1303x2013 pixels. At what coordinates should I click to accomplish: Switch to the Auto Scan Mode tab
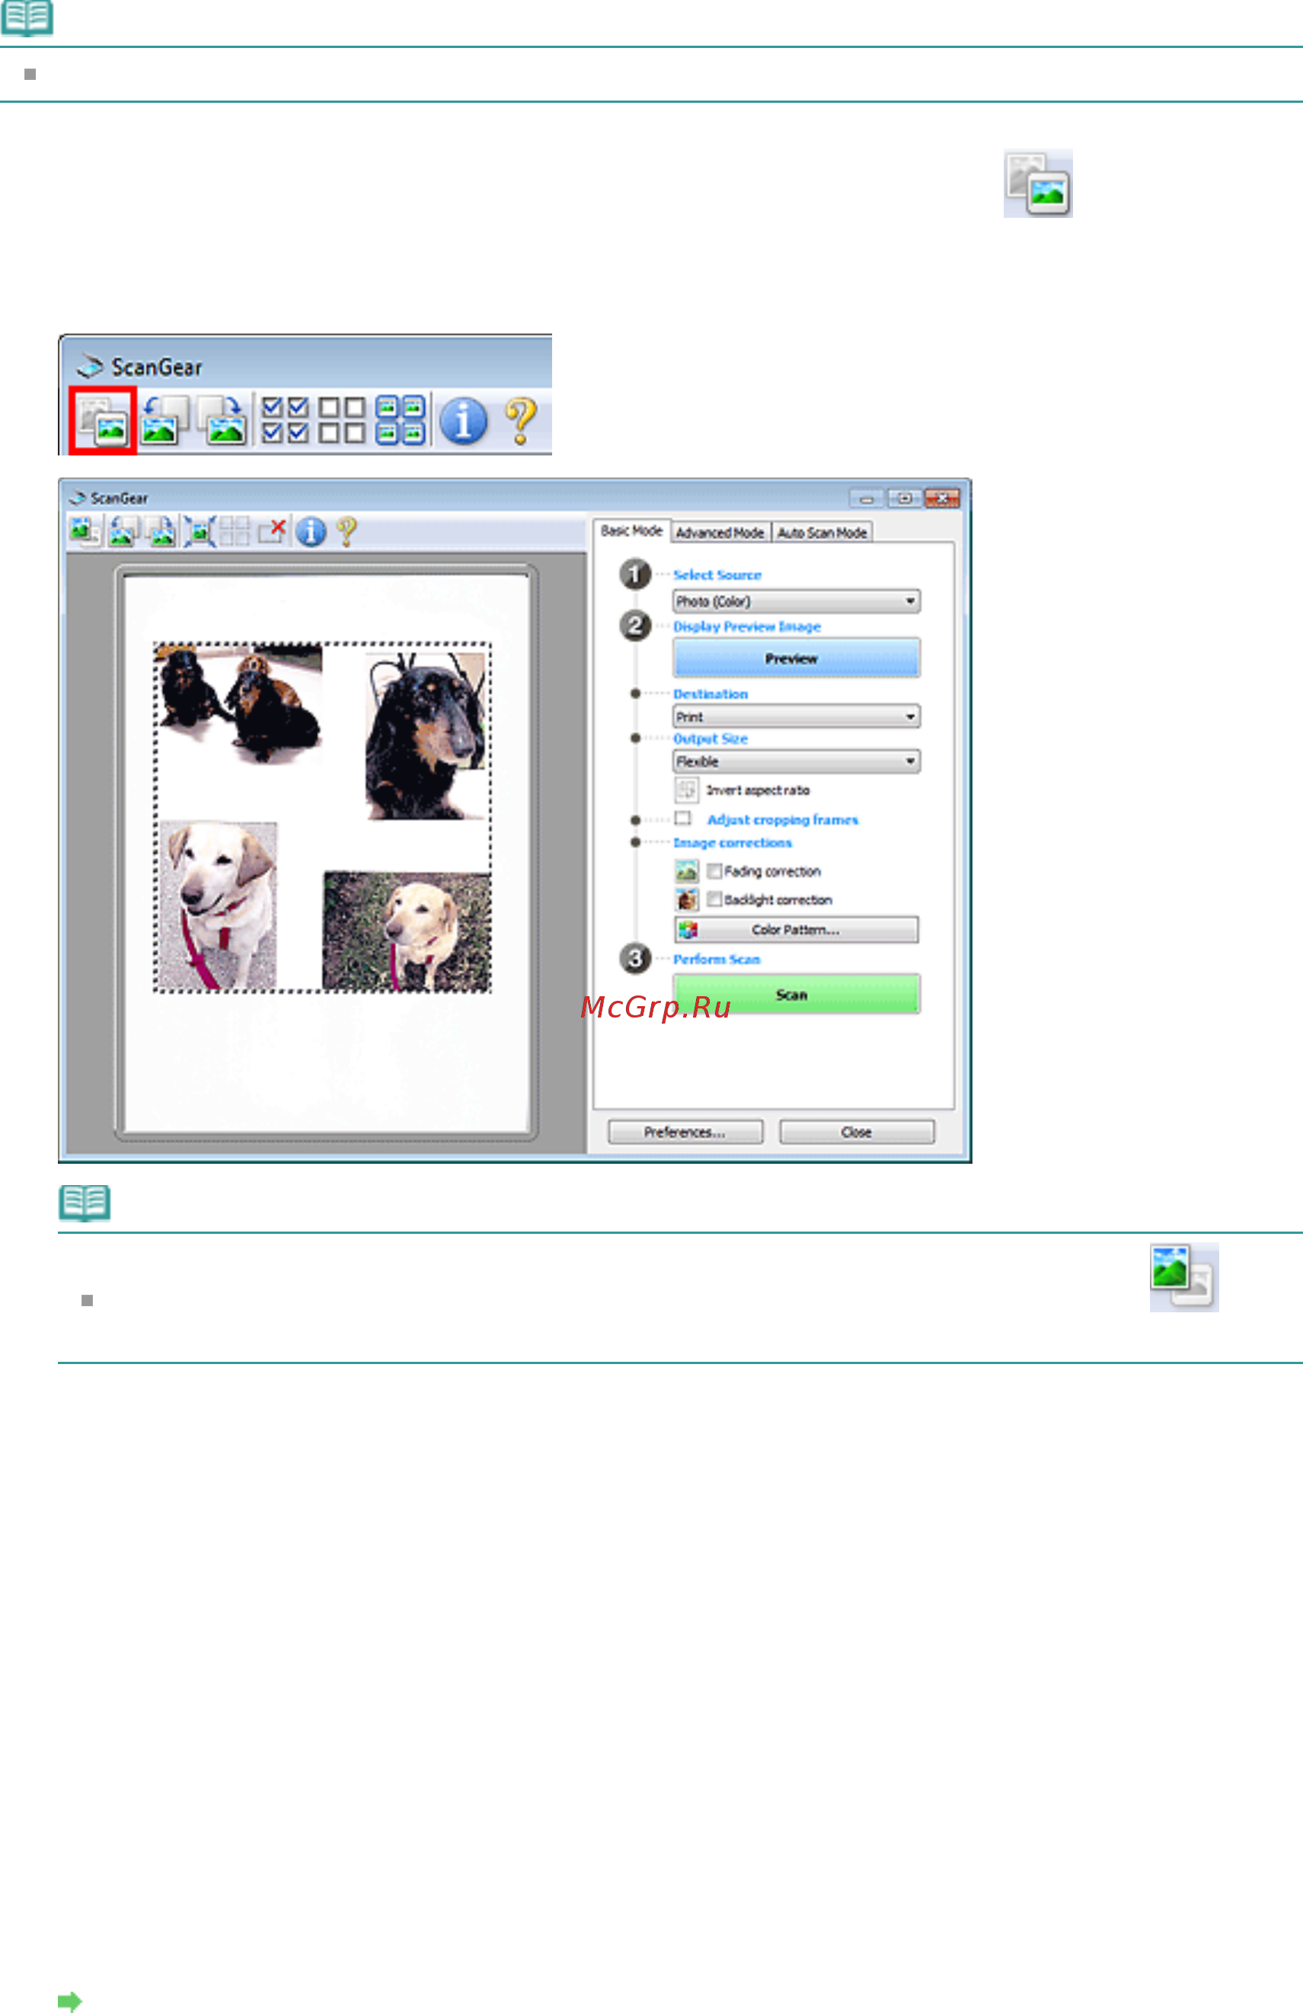pos(822,533)
